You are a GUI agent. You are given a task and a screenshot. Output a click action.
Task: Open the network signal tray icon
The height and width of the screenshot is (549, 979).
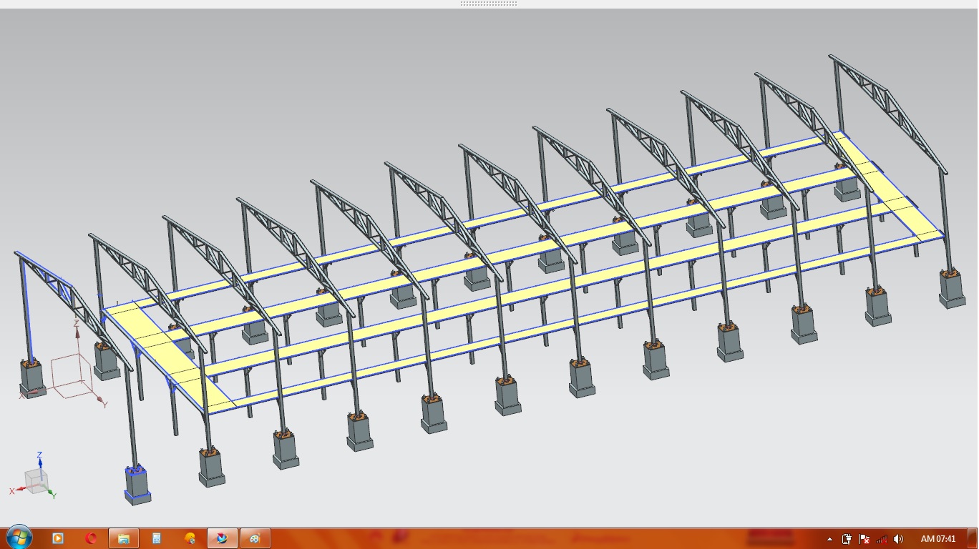coord(881,539)
